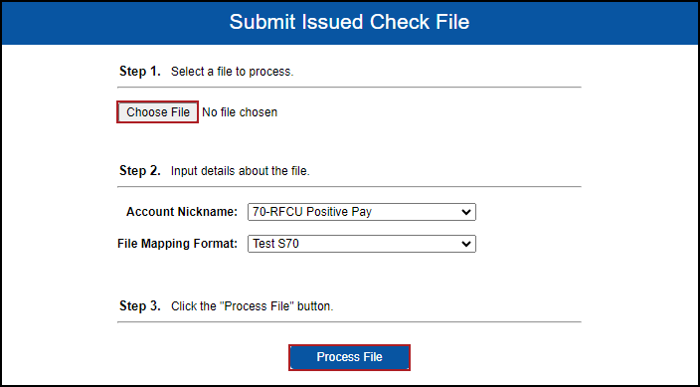Click the "Input details about the file." text
700x387 pixels.
(241, 171)
